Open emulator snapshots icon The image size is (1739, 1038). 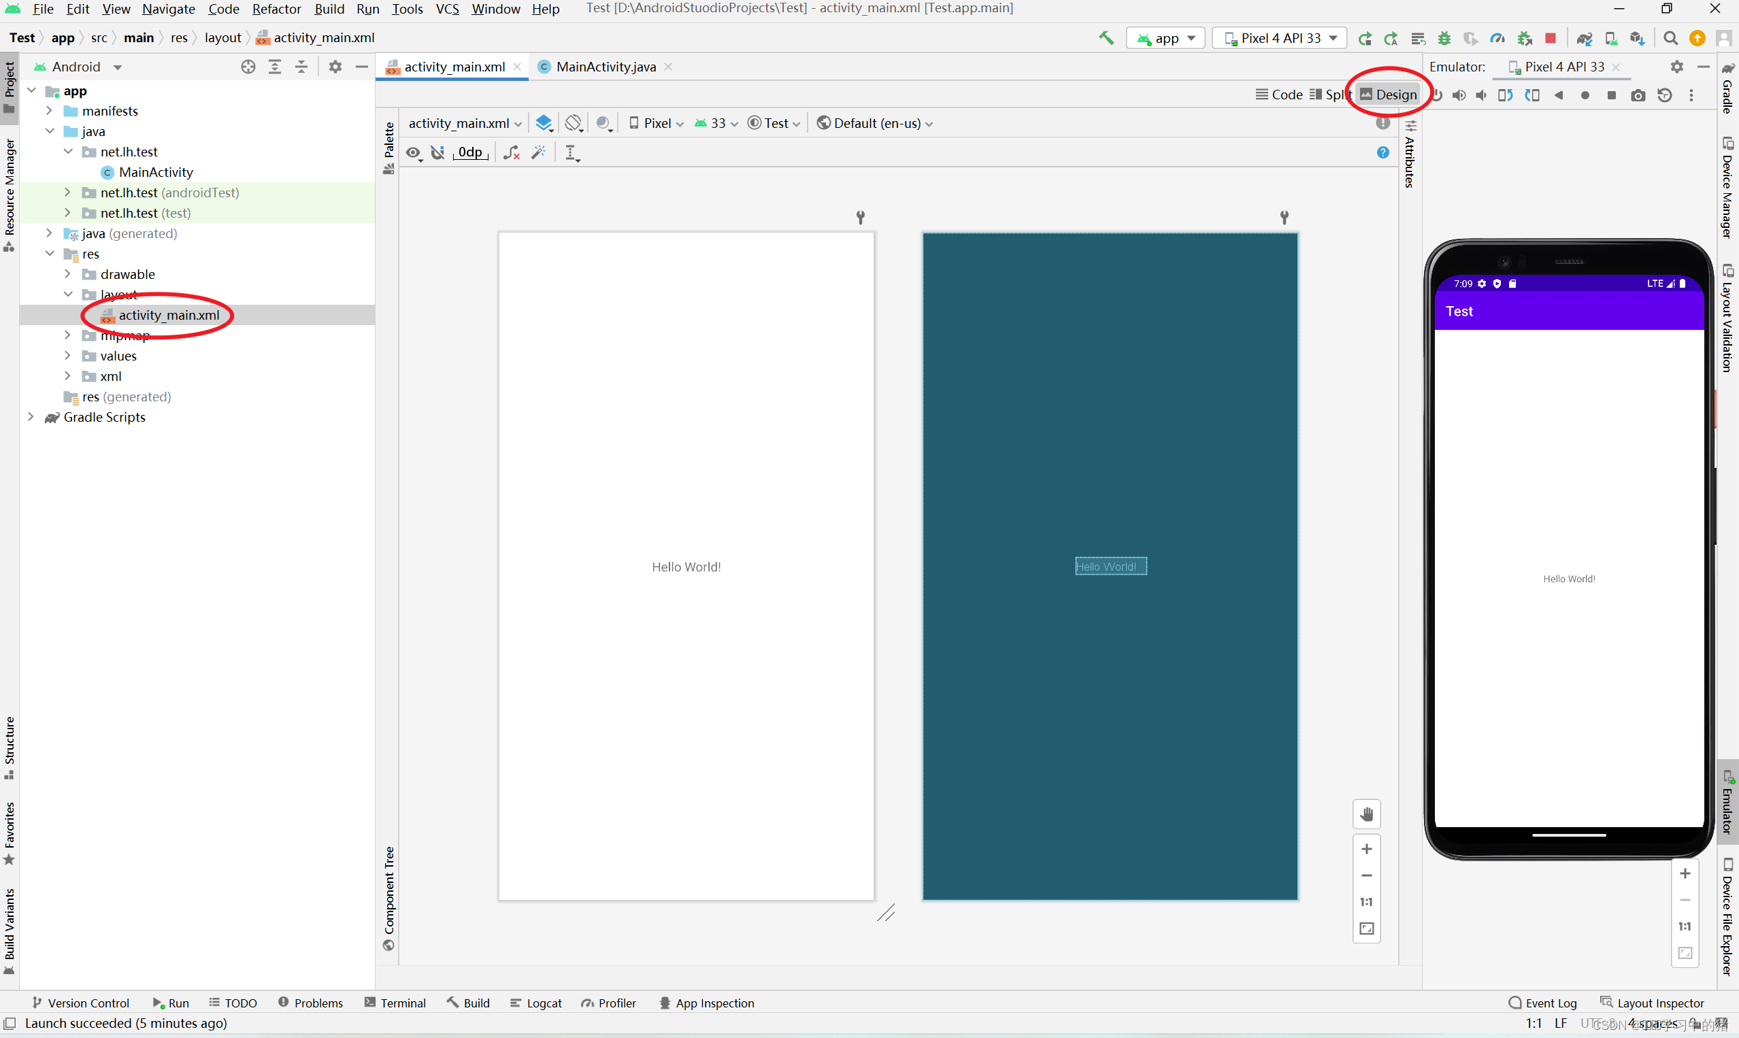pos(1665,95)
